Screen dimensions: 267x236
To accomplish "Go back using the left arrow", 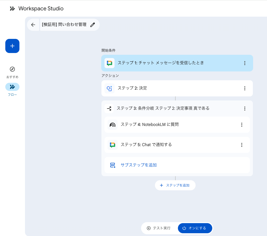I will click(33, 25).
